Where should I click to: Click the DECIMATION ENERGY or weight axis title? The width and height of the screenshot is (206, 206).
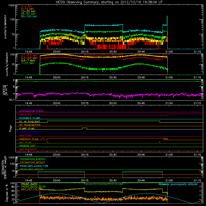click(x=4, y=167)
